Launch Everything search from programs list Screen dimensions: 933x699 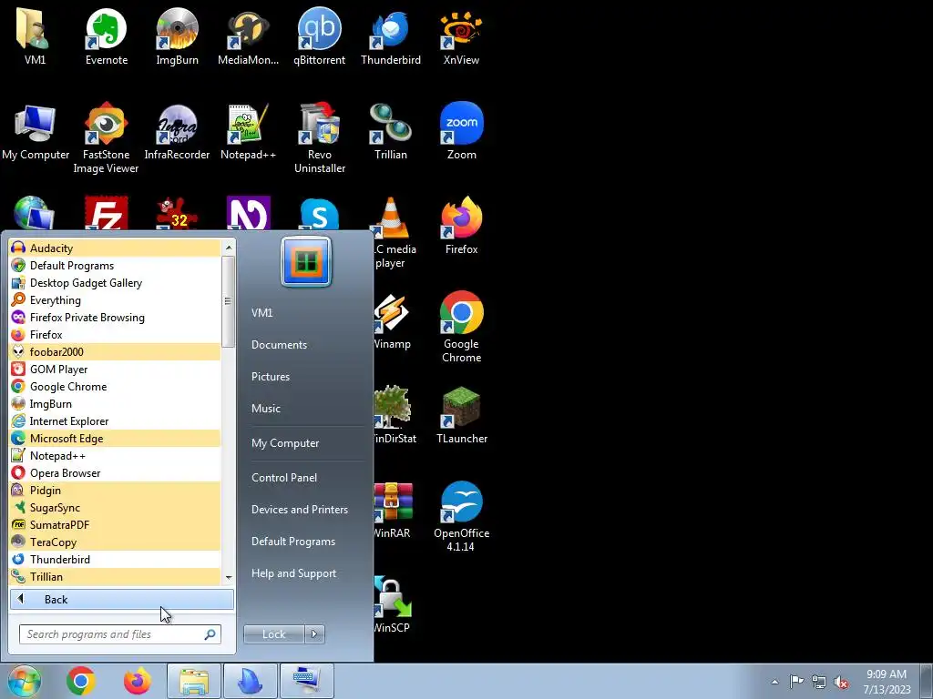(x=115, y=300)
